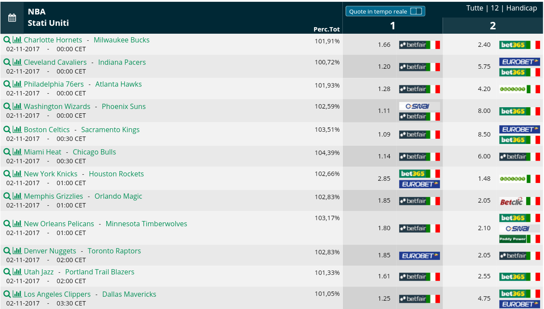Click the magnifier icon for Philadelphia 76ers match
Screen dimensions: 544x309
click(x=7, y=84)
